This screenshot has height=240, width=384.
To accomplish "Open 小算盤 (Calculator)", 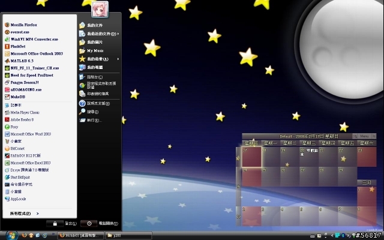I will 13,191.
